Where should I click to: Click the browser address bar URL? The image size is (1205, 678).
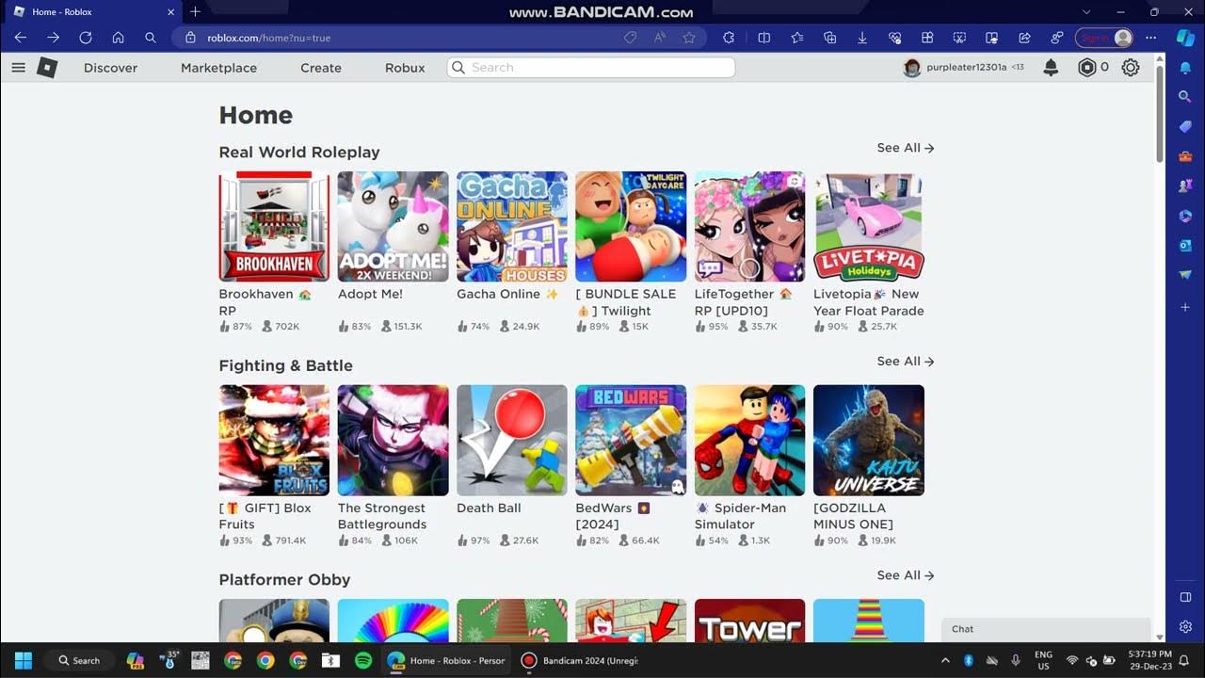pyautogui.click(x=268, y=38)
